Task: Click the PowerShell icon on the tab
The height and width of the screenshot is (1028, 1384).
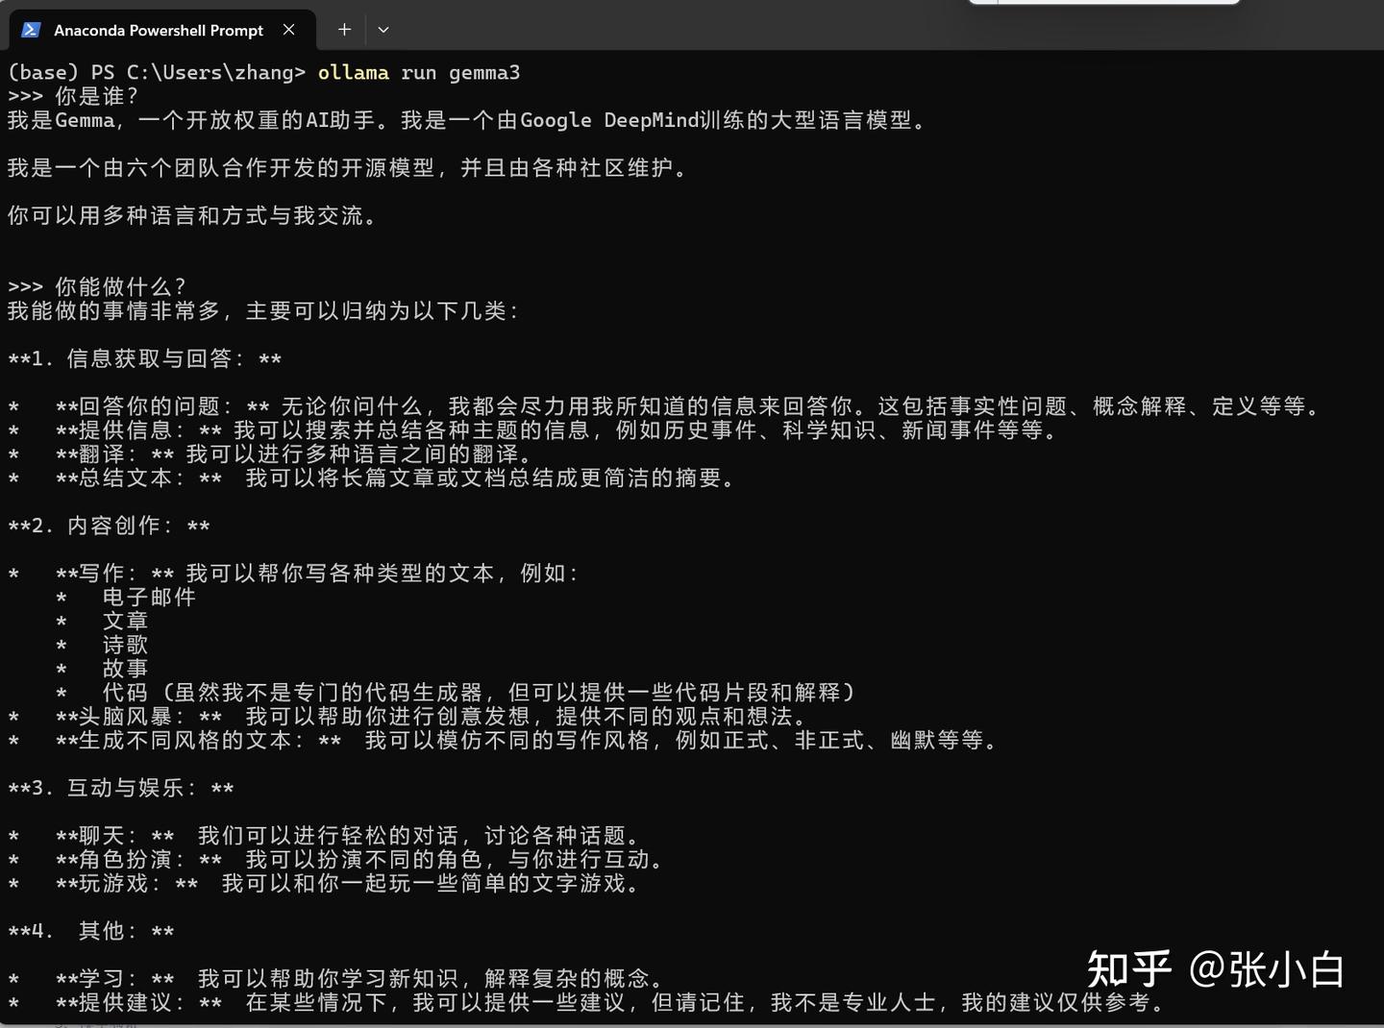Action: [x=32, y=30]
